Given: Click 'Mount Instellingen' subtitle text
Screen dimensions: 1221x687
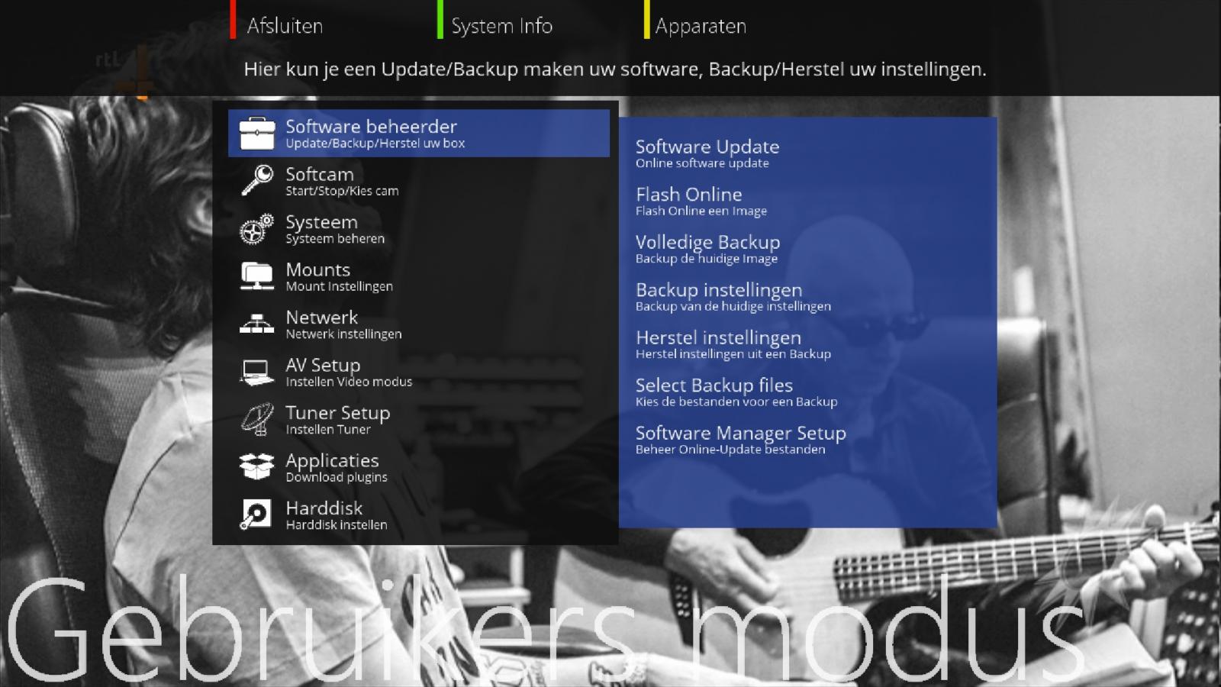Looking at the screenshot, I should point(339,286).
